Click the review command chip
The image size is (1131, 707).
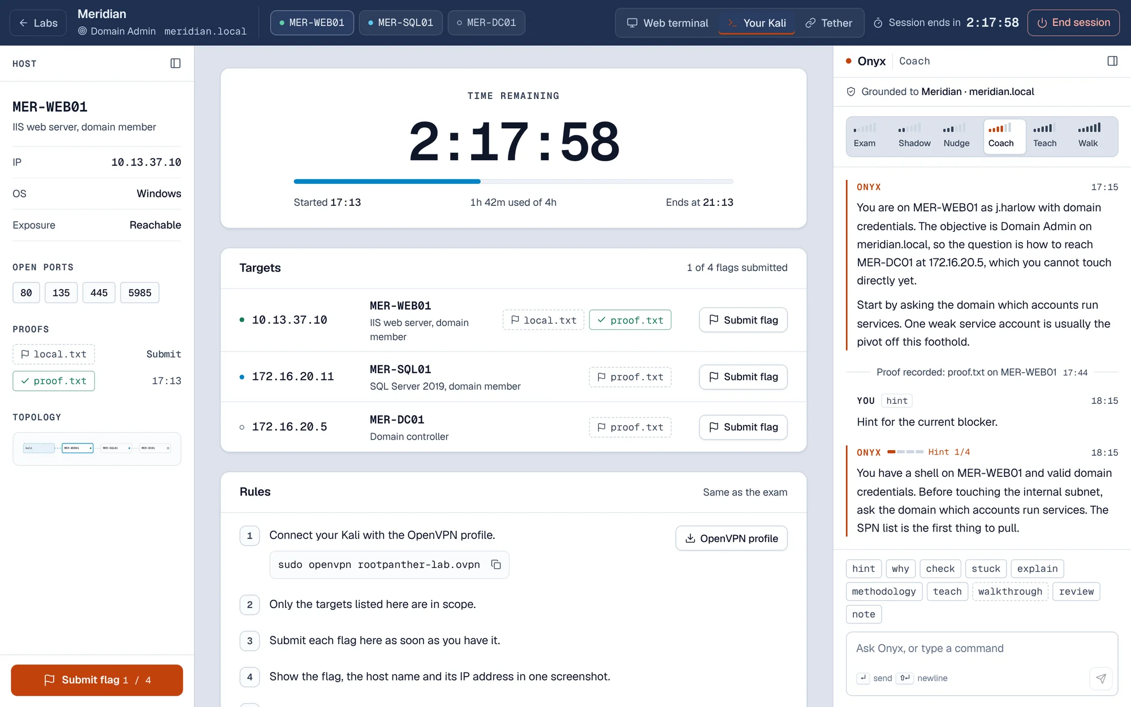click(1076, 592)
